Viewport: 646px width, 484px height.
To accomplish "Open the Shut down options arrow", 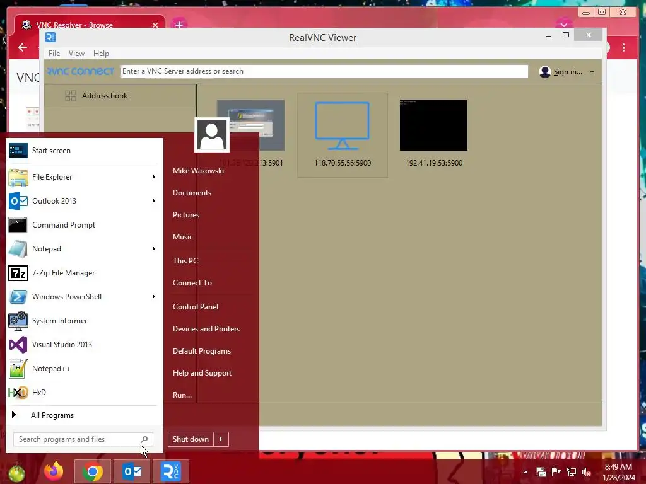I will coord(221,439).
